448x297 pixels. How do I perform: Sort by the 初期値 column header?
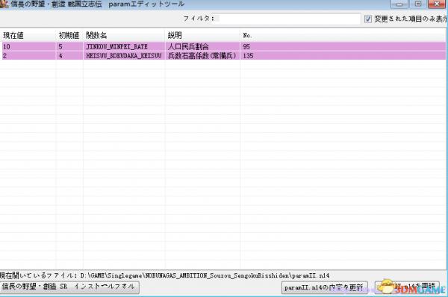pos(69,35)
